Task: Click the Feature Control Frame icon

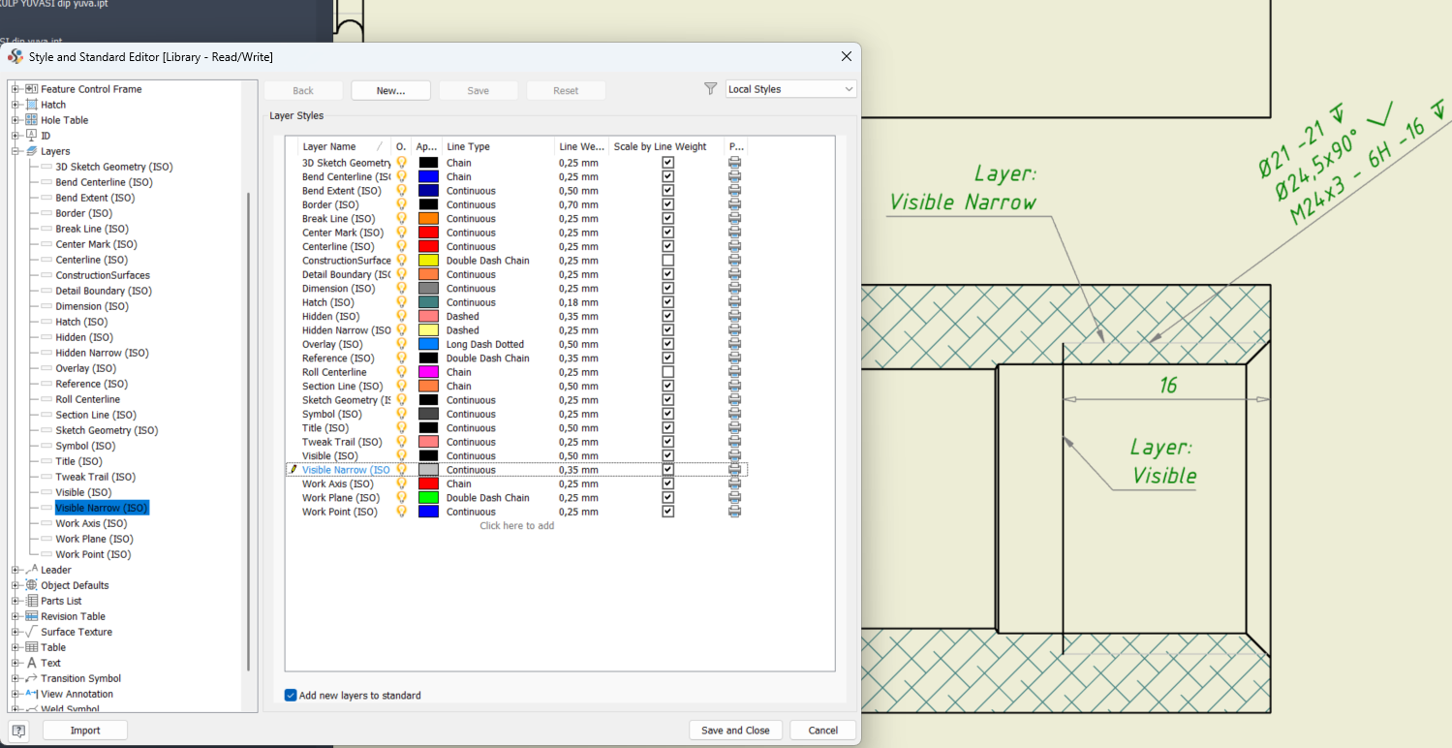Action: pyautogui.click(x=31, y=89)
